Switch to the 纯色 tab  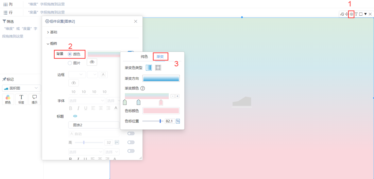pos(144,57)
